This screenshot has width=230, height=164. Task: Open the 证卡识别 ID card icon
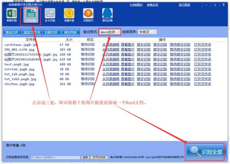50,15
